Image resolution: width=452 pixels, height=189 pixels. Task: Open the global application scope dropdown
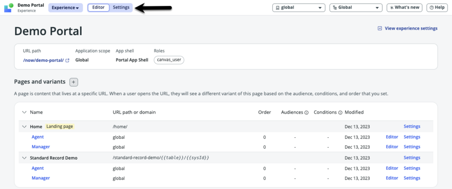(x=299, y=8)
